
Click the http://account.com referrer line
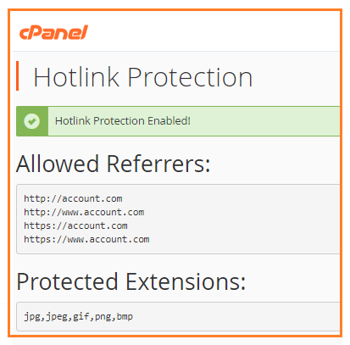pyautogui.click(x=73, y=198)
